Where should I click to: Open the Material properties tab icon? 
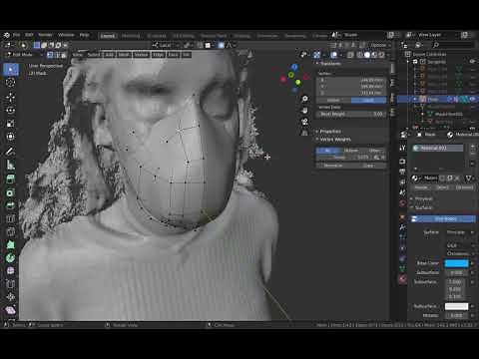pos(402,279)
